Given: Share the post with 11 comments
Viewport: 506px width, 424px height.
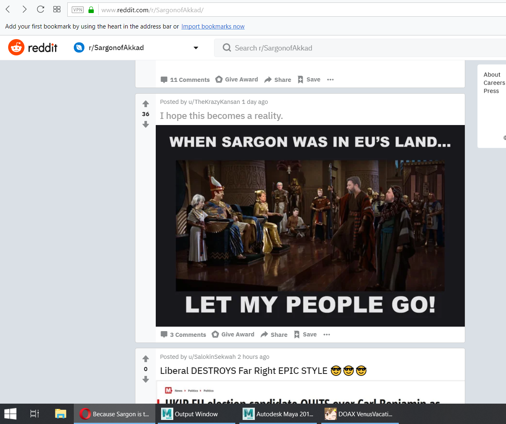Looking at the screenshot, I should (278, 80).
